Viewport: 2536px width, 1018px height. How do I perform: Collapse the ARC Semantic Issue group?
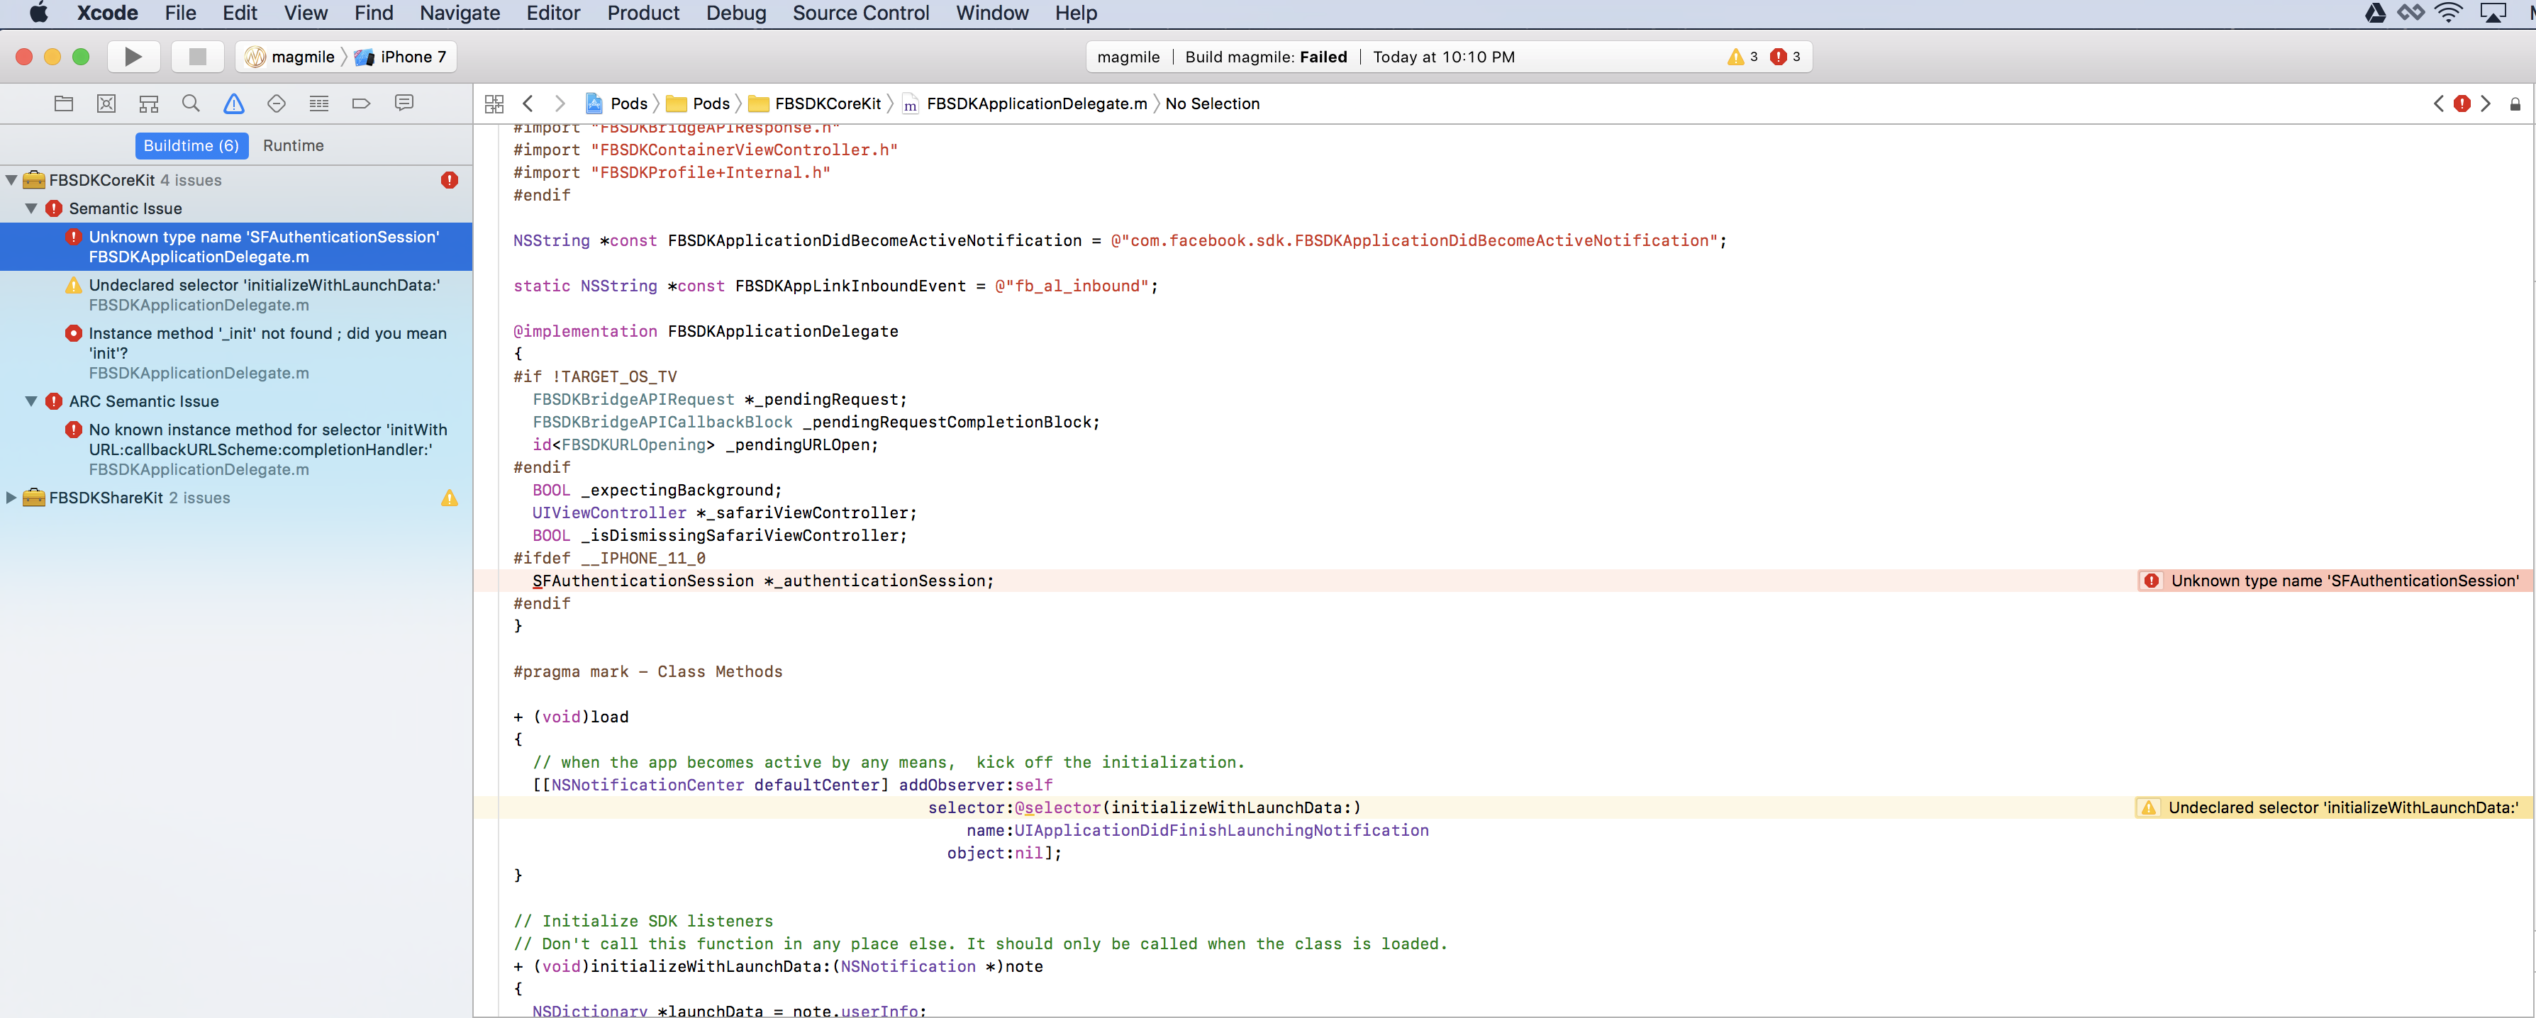point(31,401)
